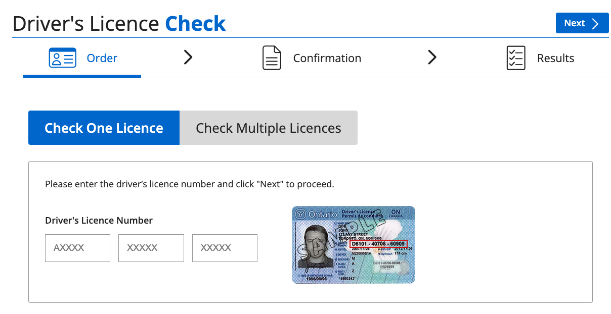Click the Confirmation step document icon
The height and width of the screenshot is (314, 611).
(x=272, y=58)
